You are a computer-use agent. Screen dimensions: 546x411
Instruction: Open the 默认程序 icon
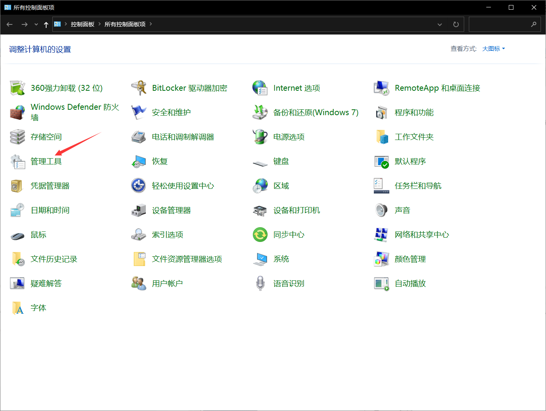pyautogui.click(x=382, y=161)
